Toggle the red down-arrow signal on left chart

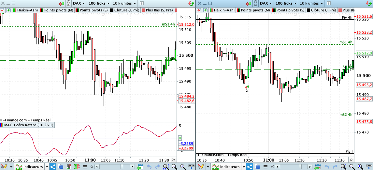coord(2,10)
